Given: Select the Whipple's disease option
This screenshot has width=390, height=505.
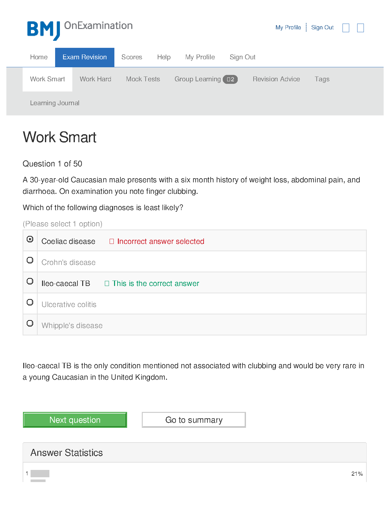Looking at the screenshot, I should point(30,323).
